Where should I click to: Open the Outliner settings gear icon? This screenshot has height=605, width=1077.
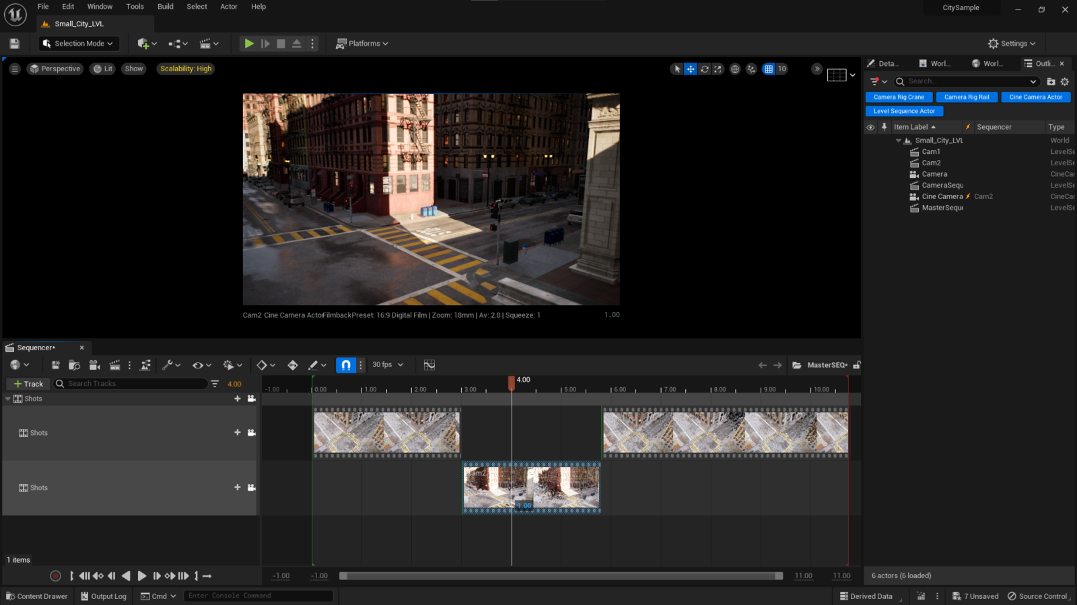point(1064,81)
